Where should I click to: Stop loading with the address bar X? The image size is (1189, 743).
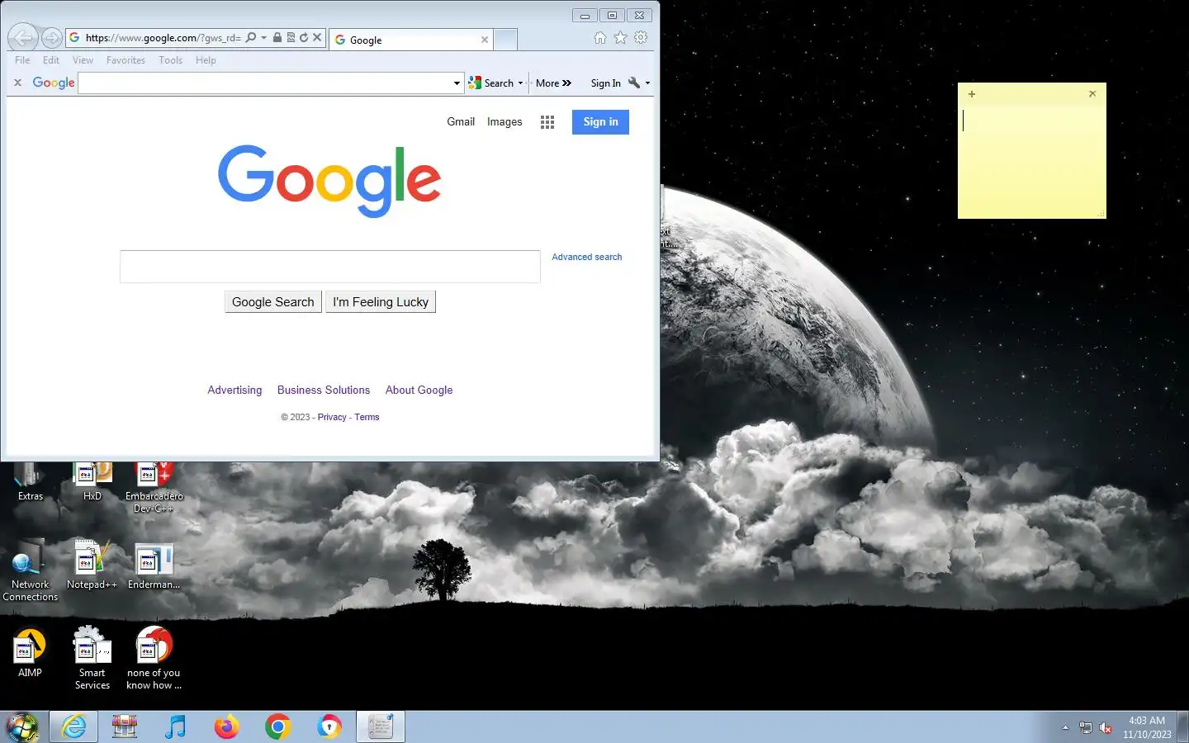[x=317, y=37]
